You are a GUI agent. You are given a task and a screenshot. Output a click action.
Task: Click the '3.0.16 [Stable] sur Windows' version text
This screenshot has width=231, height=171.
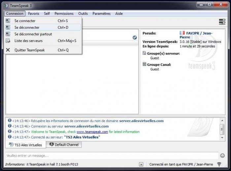point(200,42)
